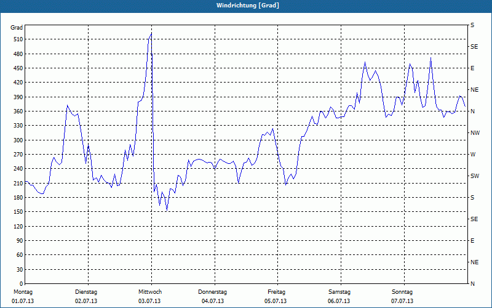
Task: Click the E compass label aligned with 450
Action: tap(472, 68)
